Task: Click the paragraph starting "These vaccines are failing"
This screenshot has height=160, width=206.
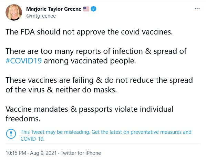Action: coord(99,85)
